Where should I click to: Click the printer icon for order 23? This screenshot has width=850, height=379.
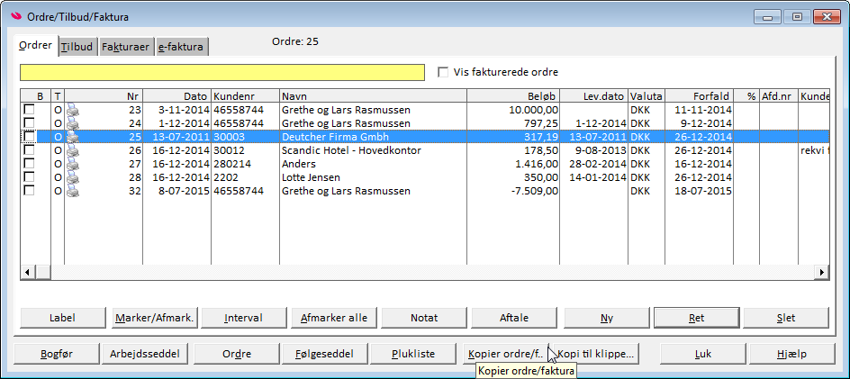(x=73, y=110)
